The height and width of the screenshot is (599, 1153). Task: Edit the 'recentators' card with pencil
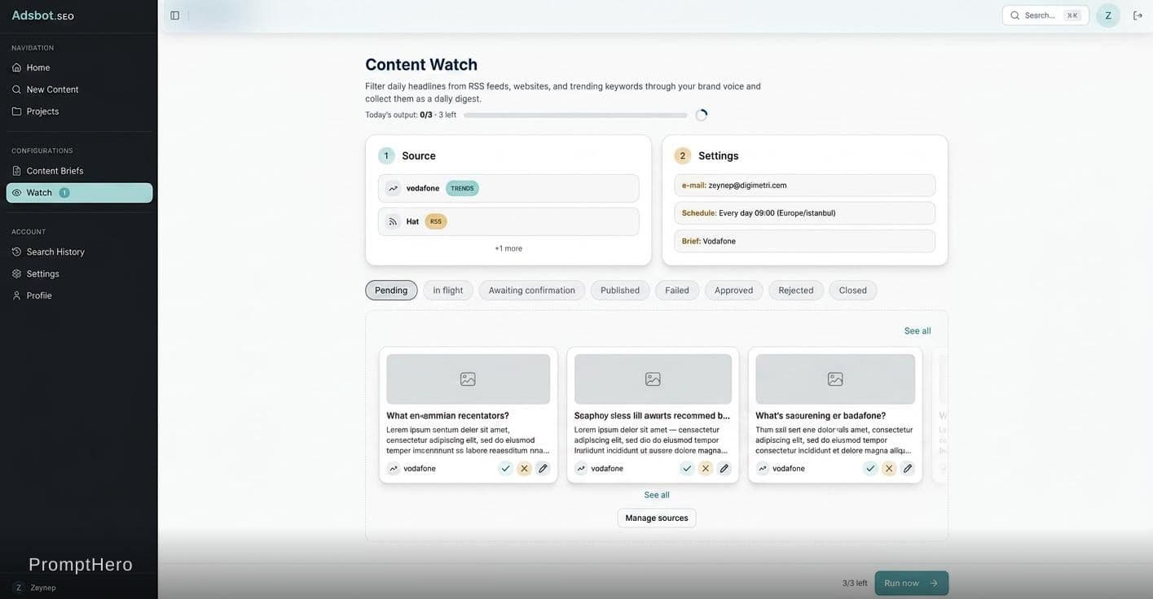pyautogui.click(x=543, y=469)
